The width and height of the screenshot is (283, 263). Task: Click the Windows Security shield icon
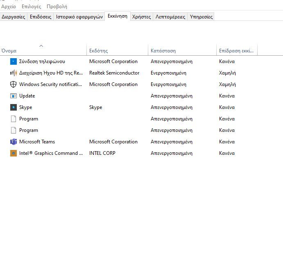(14, 84)
